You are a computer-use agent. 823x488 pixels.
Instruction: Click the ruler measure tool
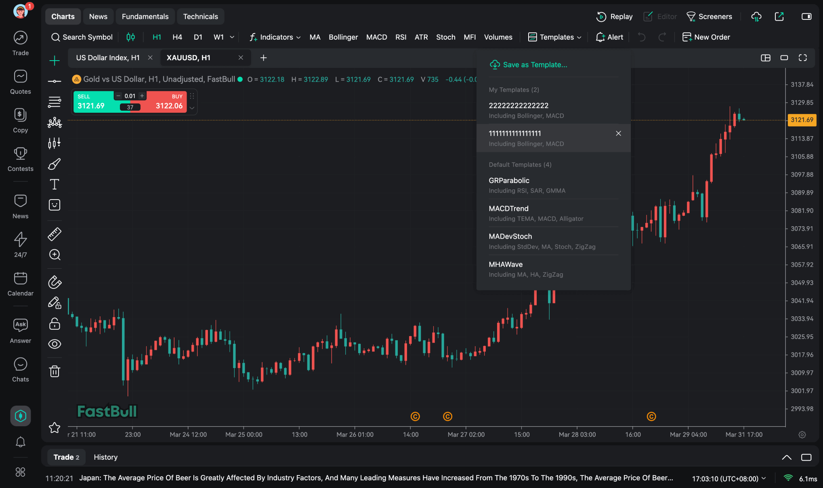pos(55,234)
